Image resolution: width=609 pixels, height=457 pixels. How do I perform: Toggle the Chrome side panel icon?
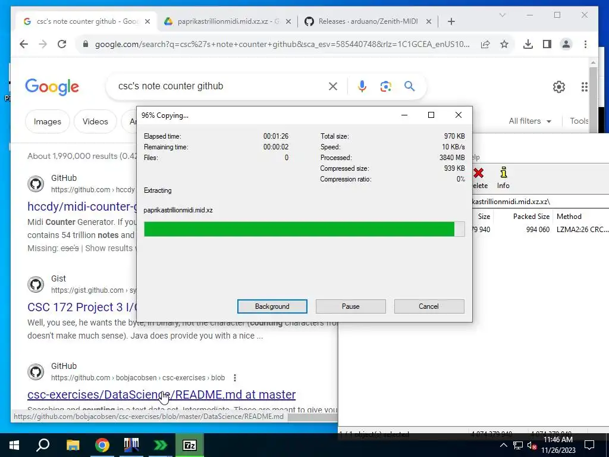click(x=547, y=44)
